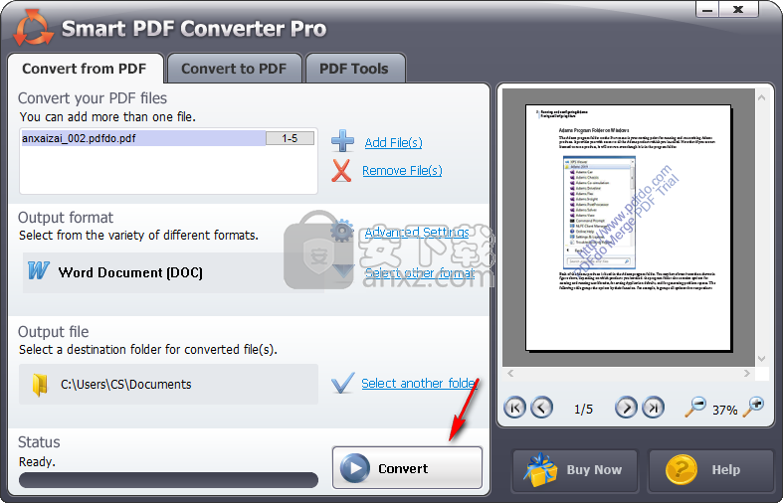Image resolution: width=783 pixels, height=503 pixels.
Task: Select anxaizai_002.pdfdo.pdf in file list
Action: coord(143,138)
